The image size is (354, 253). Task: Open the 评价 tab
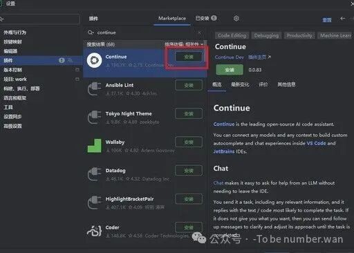(x=263, y=84)
